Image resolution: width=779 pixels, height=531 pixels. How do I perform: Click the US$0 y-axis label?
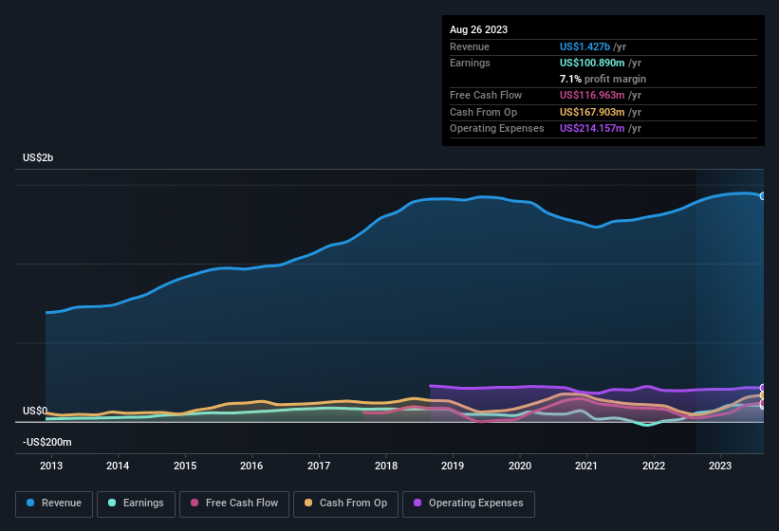(x=35, y=411)
